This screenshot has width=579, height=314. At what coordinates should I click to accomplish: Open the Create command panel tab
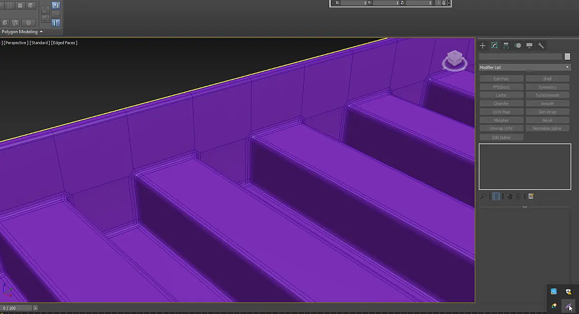[x=483, y=46]
